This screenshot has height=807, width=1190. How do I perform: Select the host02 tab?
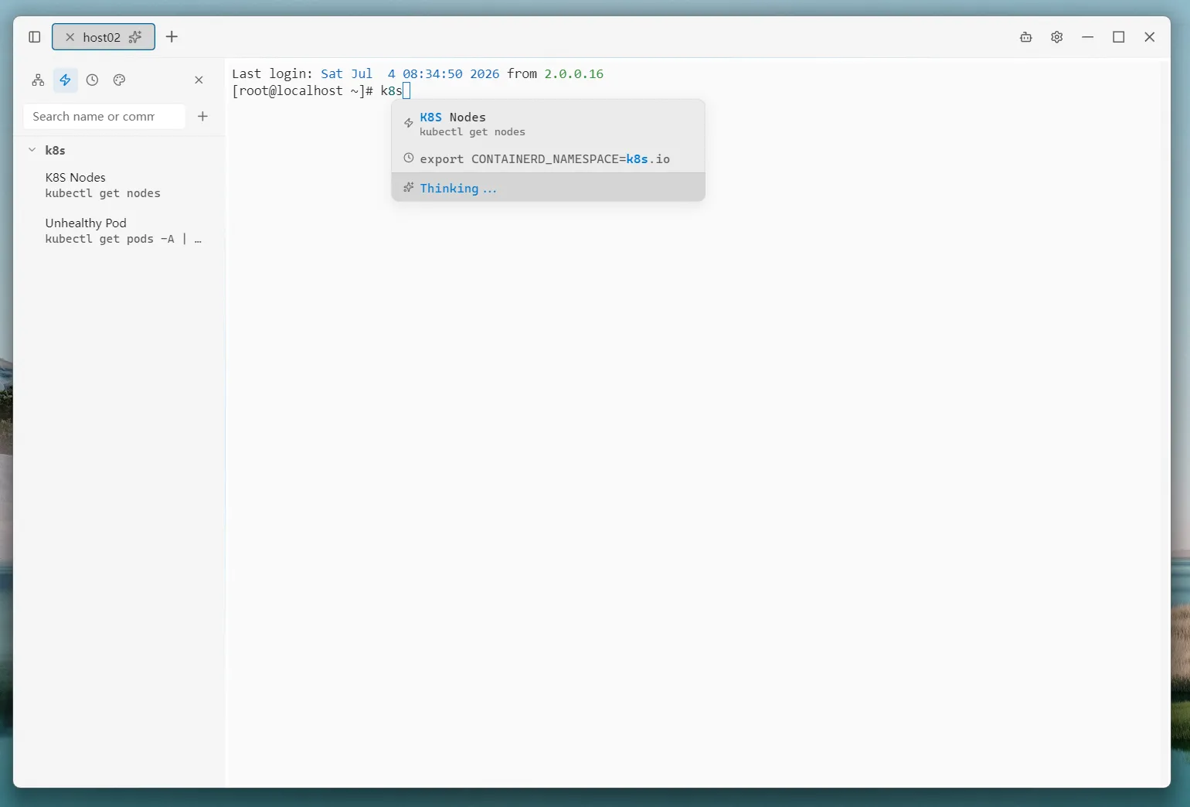104,37
